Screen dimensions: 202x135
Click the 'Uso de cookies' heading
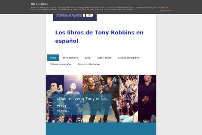click(39, 4)
